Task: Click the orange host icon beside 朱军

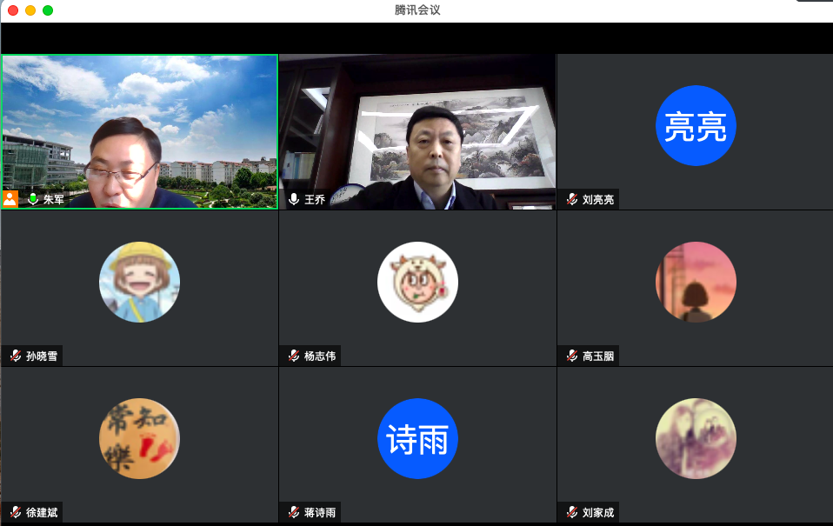Action: [10, 199]
